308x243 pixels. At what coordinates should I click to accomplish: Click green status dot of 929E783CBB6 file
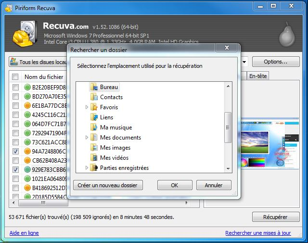[27, 169]
